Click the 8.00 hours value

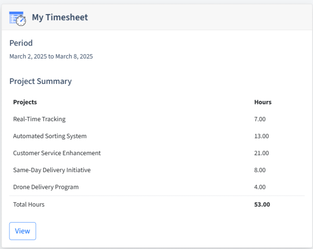260,170
